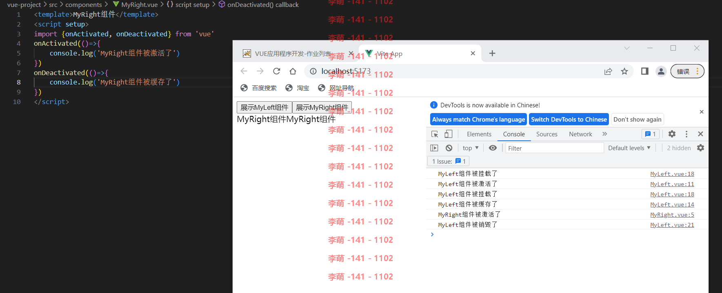Image resolution: width=722 pixels, height=293 pixels.
Task: Open DevTools customize menu dots
Action: point(686,134)
